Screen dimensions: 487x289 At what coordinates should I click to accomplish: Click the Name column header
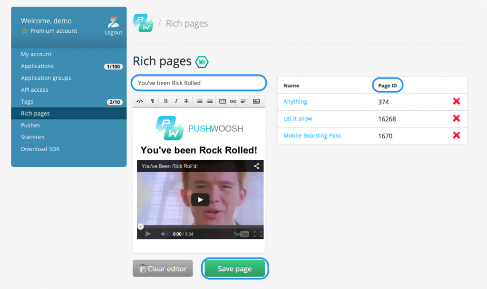[292, 86]
